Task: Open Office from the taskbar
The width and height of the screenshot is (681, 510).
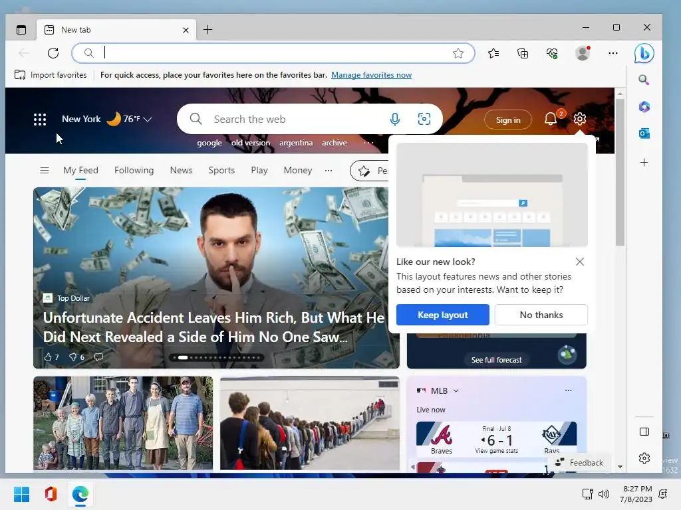Action: point(51,494)
